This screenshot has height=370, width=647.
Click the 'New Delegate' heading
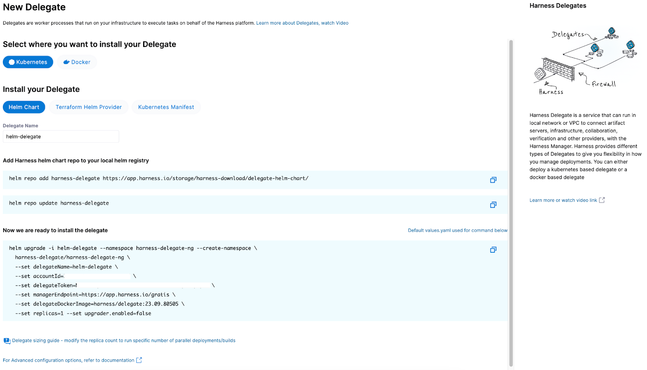point(34,7)
